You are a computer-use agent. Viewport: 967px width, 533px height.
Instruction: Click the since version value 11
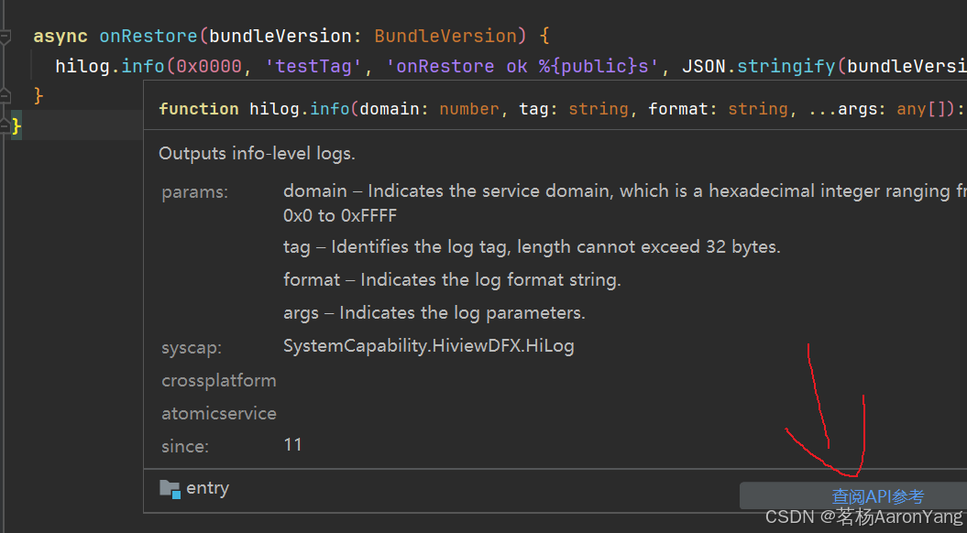[x=292, y=444]
